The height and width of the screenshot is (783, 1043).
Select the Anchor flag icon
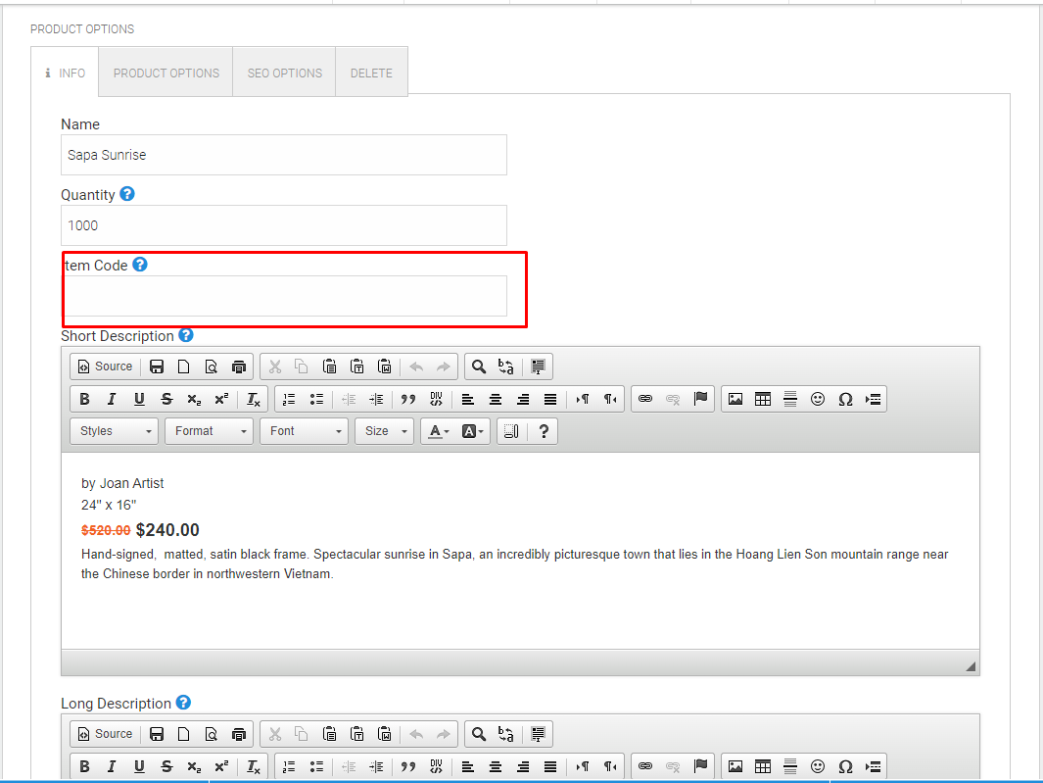[700, 399]
